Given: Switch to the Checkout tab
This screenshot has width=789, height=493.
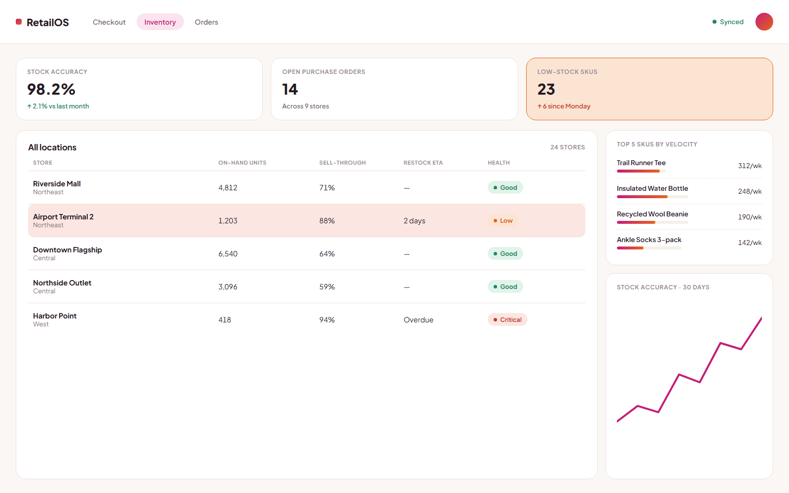Looking at the screenshot, I should pos(109,22).
